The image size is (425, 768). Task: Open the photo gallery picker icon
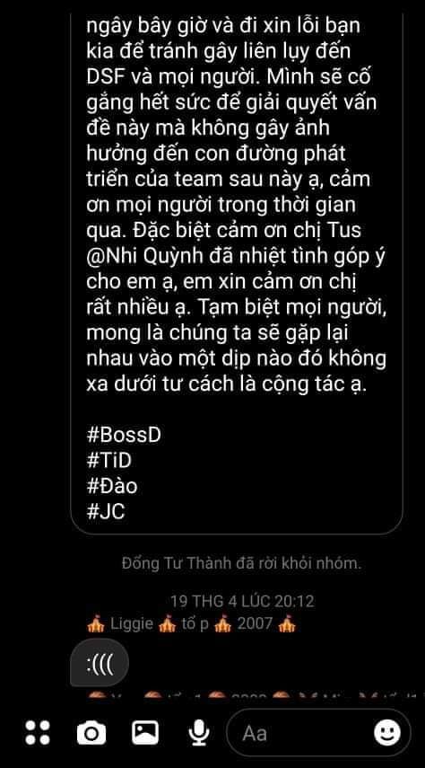(145, 733)
